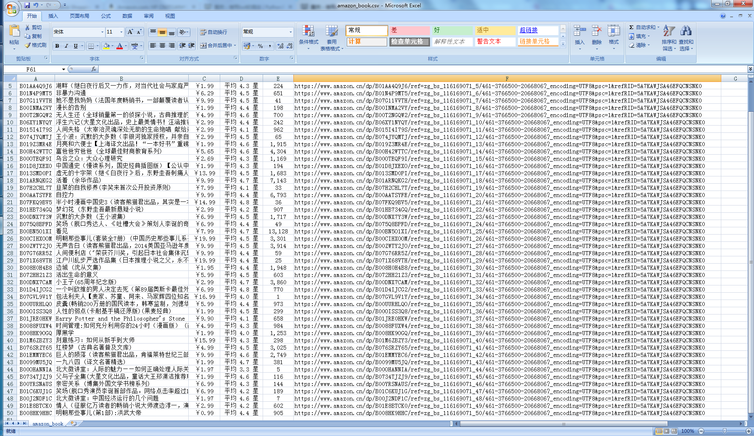The image size is (754, 436).
Task: Click the Increase Font Size icon
Action: coord(130,32)
